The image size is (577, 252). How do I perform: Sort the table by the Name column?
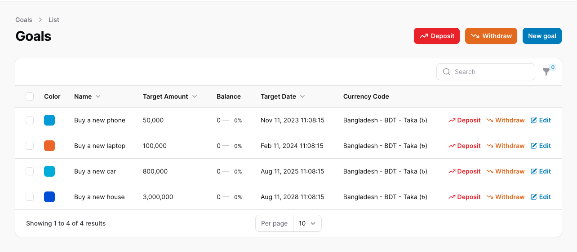click(87, 96)
